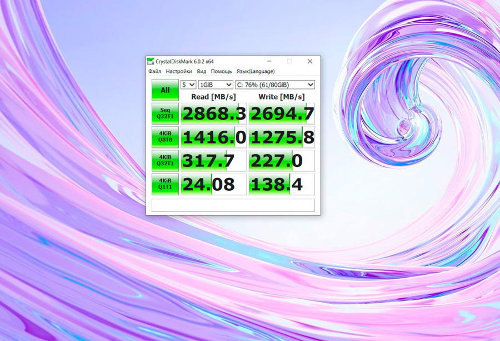Close the CrystalDiskMark window

click(x=310, y=61)
